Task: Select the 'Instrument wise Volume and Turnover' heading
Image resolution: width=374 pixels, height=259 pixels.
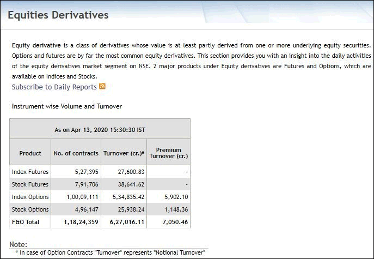Action: click(x=67, y=106)
